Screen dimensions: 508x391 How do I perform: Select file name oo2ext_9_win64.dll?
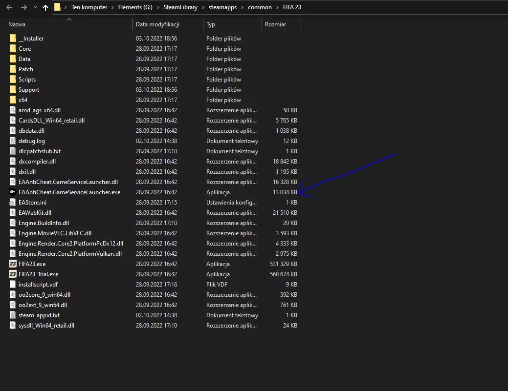(43, 305)
